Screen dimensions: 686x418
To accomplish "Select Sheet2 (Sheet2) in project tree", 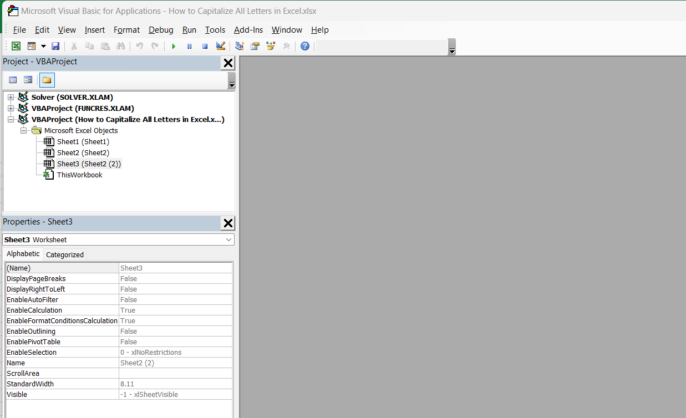I will tap(83, 153).
